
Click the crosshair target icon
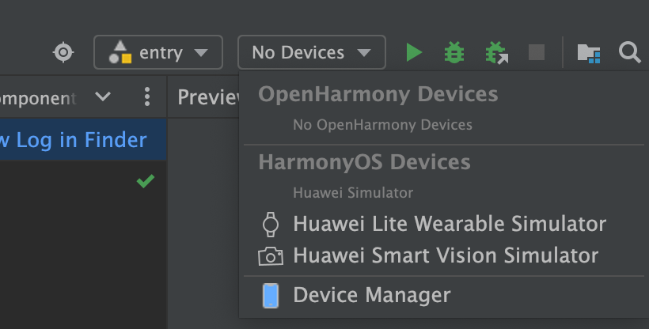63,52
